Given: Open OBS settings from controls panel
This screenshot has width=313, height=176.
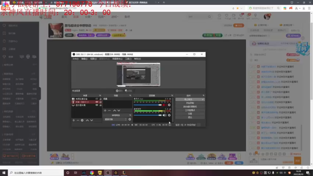Looking at the screenshot, I should coord(190,114).
